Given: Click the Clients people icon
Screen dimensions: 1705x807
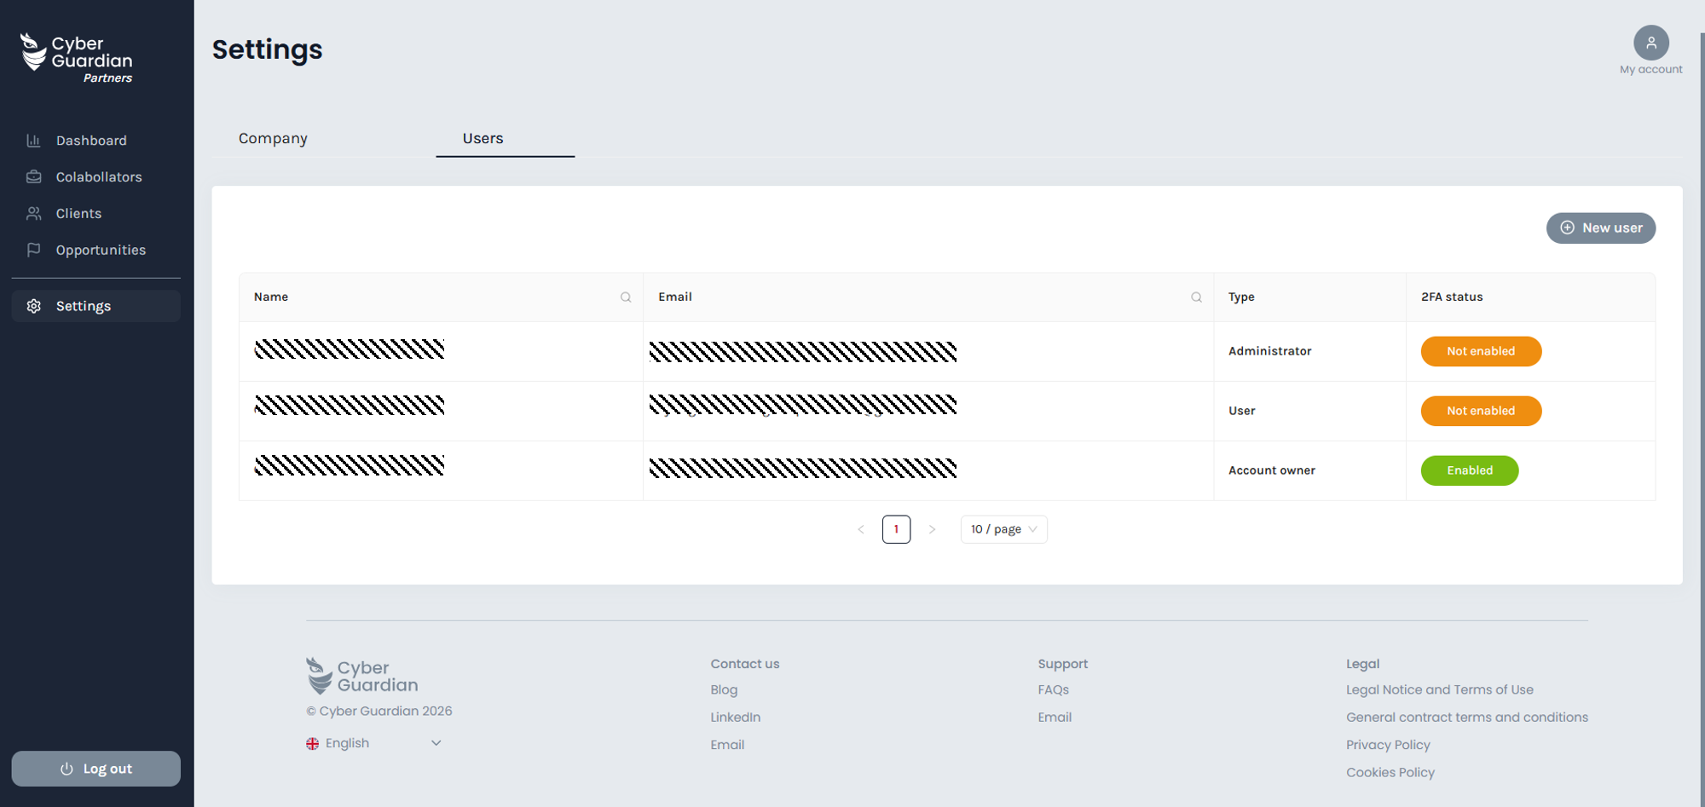Looking at the screenshot, I should point(33,214).
